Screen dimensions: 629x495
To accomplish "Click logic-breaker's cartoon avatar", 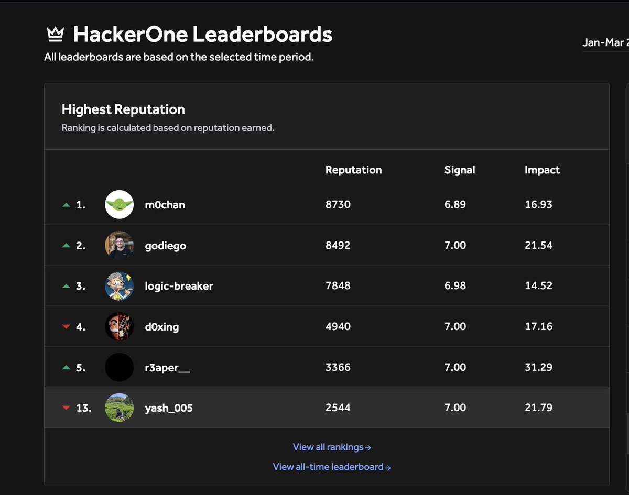I will [x=120, y=285].
